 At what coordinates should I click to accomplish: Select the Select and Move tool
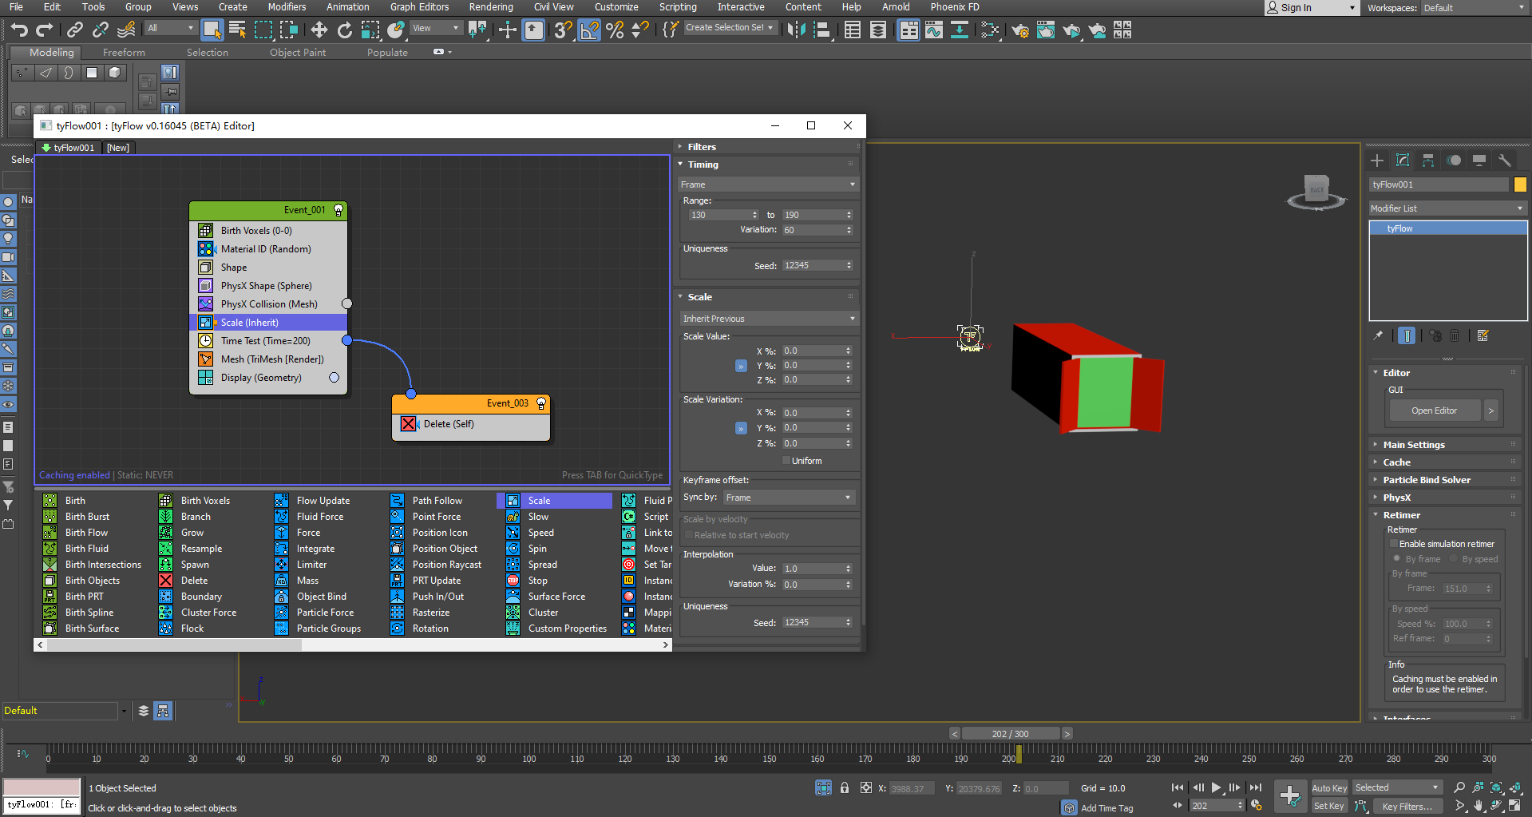(319, 30)
